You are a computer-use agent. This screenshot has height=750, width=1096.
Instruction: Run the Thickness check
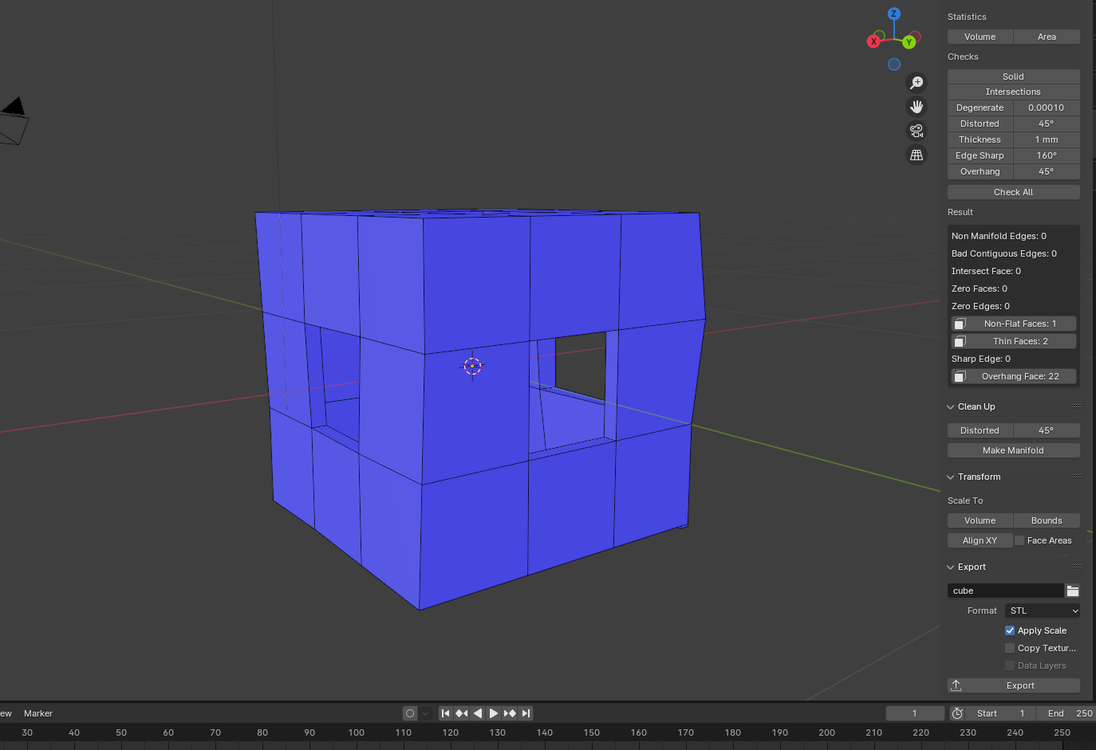coord(980,139)
